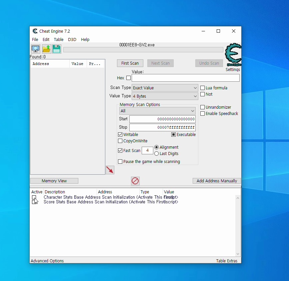Toggle the Executable checkbox
289x281 pixels.
pos(173,135)
